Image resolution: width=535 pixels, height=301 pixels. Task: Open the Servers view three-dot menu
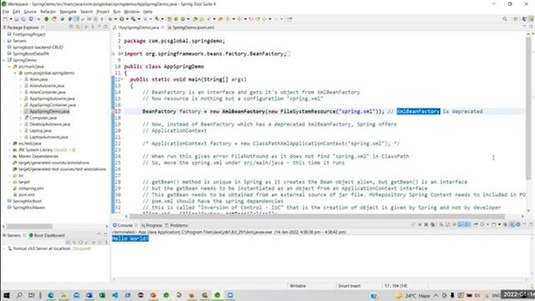[106, 242]
